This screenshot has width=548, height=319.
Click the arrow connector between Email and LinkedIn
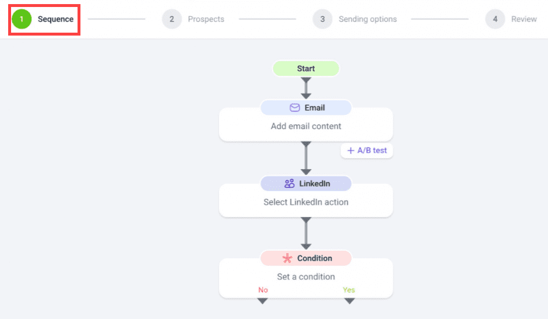coord(306,158)
